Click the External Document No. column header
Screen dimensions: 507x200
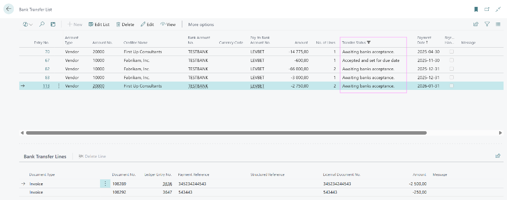[x=342, y=174]
